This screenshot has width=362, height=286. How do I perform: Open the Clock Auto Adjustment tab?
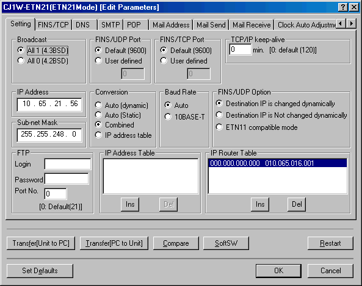pos(306,24)
